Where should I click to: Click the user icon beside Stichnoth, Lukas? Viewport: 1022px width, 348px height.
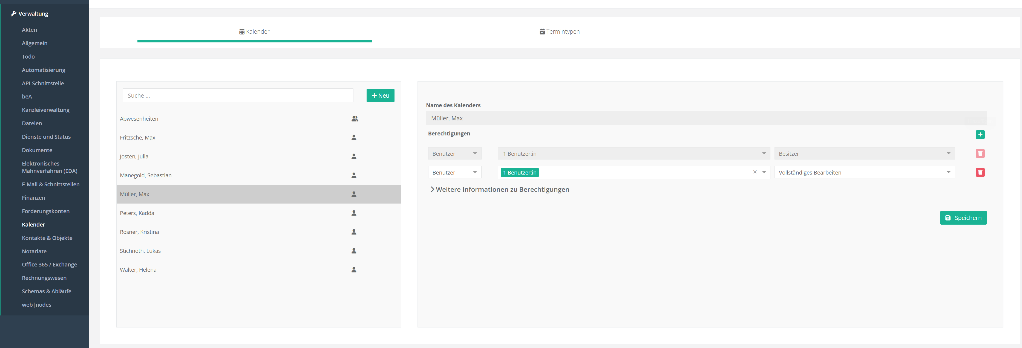(354, 251)
